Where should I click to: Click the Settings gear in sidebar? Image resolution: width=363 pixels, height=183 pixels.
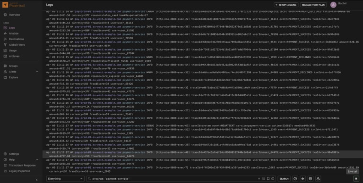click(5, 154)
